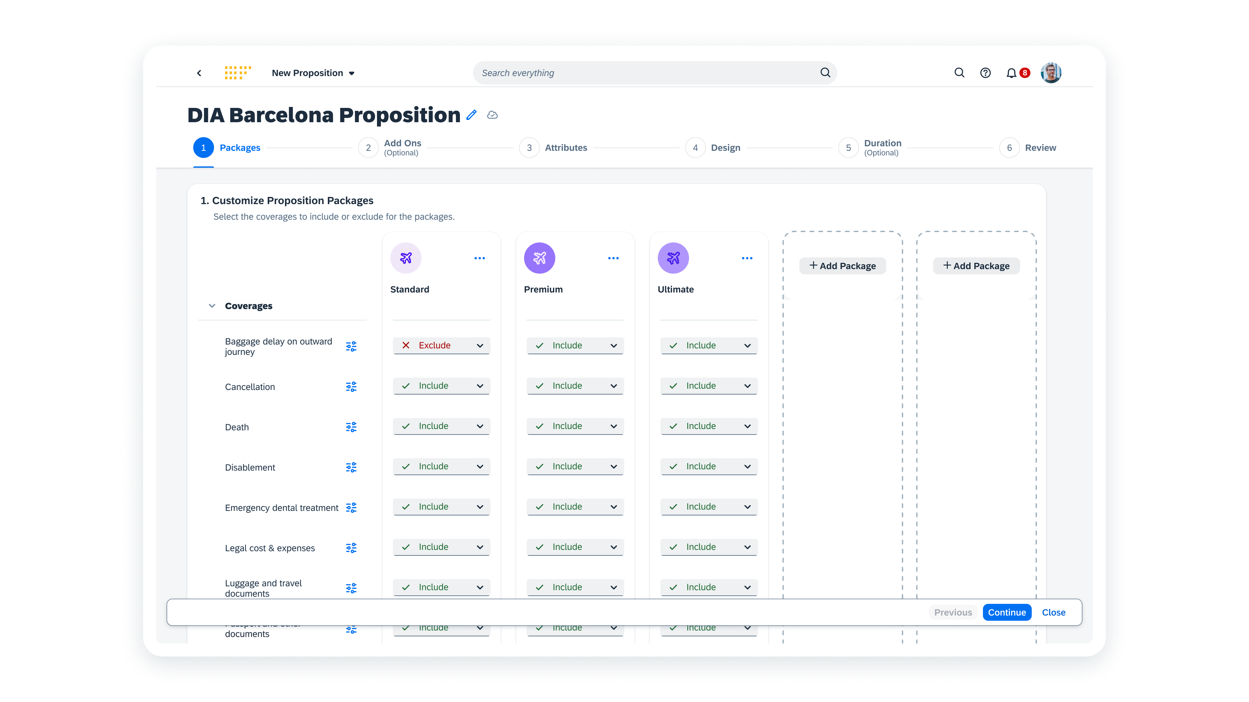Click the Premium package plane icon
Viewport: 1249px width, 702px height.
tap(539, 258)
